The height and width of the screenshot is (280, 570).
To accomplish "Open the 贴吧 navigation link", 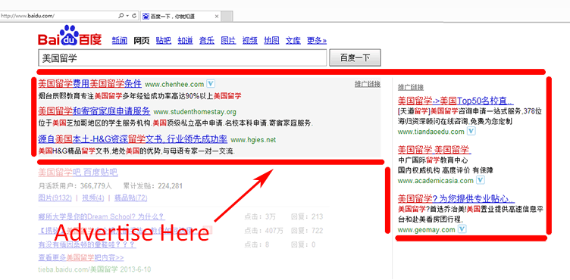I will point(163,40).
